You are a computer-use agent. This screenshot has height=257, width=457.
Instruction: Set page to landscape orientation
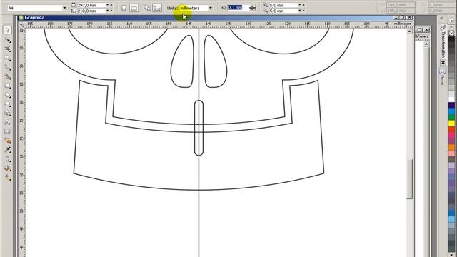click(134, 8)
